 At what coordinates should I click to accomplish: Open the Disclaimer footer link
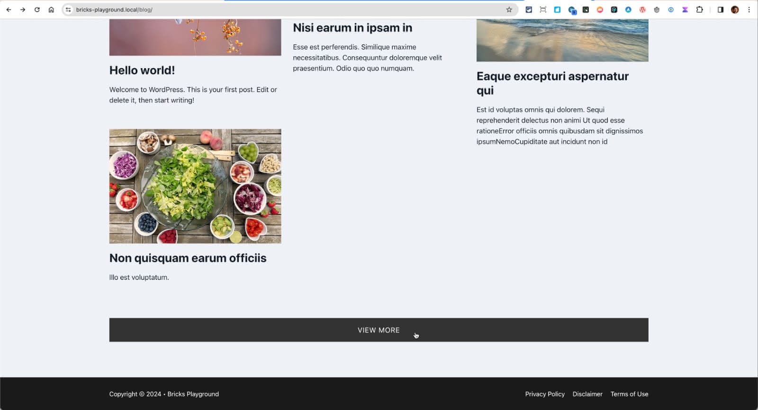point(587,394)
